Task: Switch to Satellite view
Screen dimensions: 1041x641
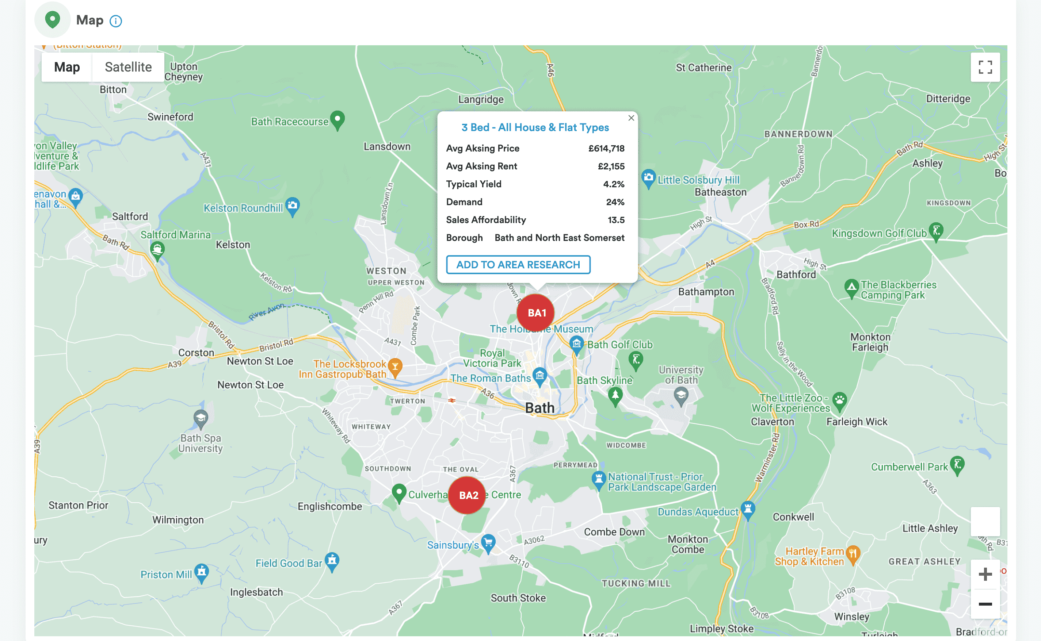Action: click(128, 67)
